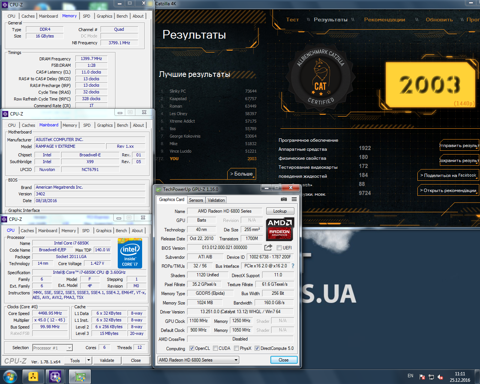Open the Caches tab in CPU-Z CPU window
The height and width of the screenshot is (384, 480).
tap(27, 231)
